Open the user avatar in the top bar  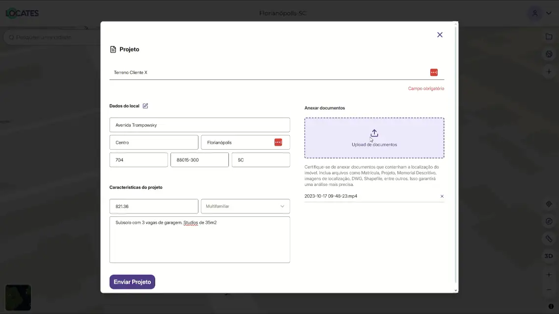click(535, 13)
